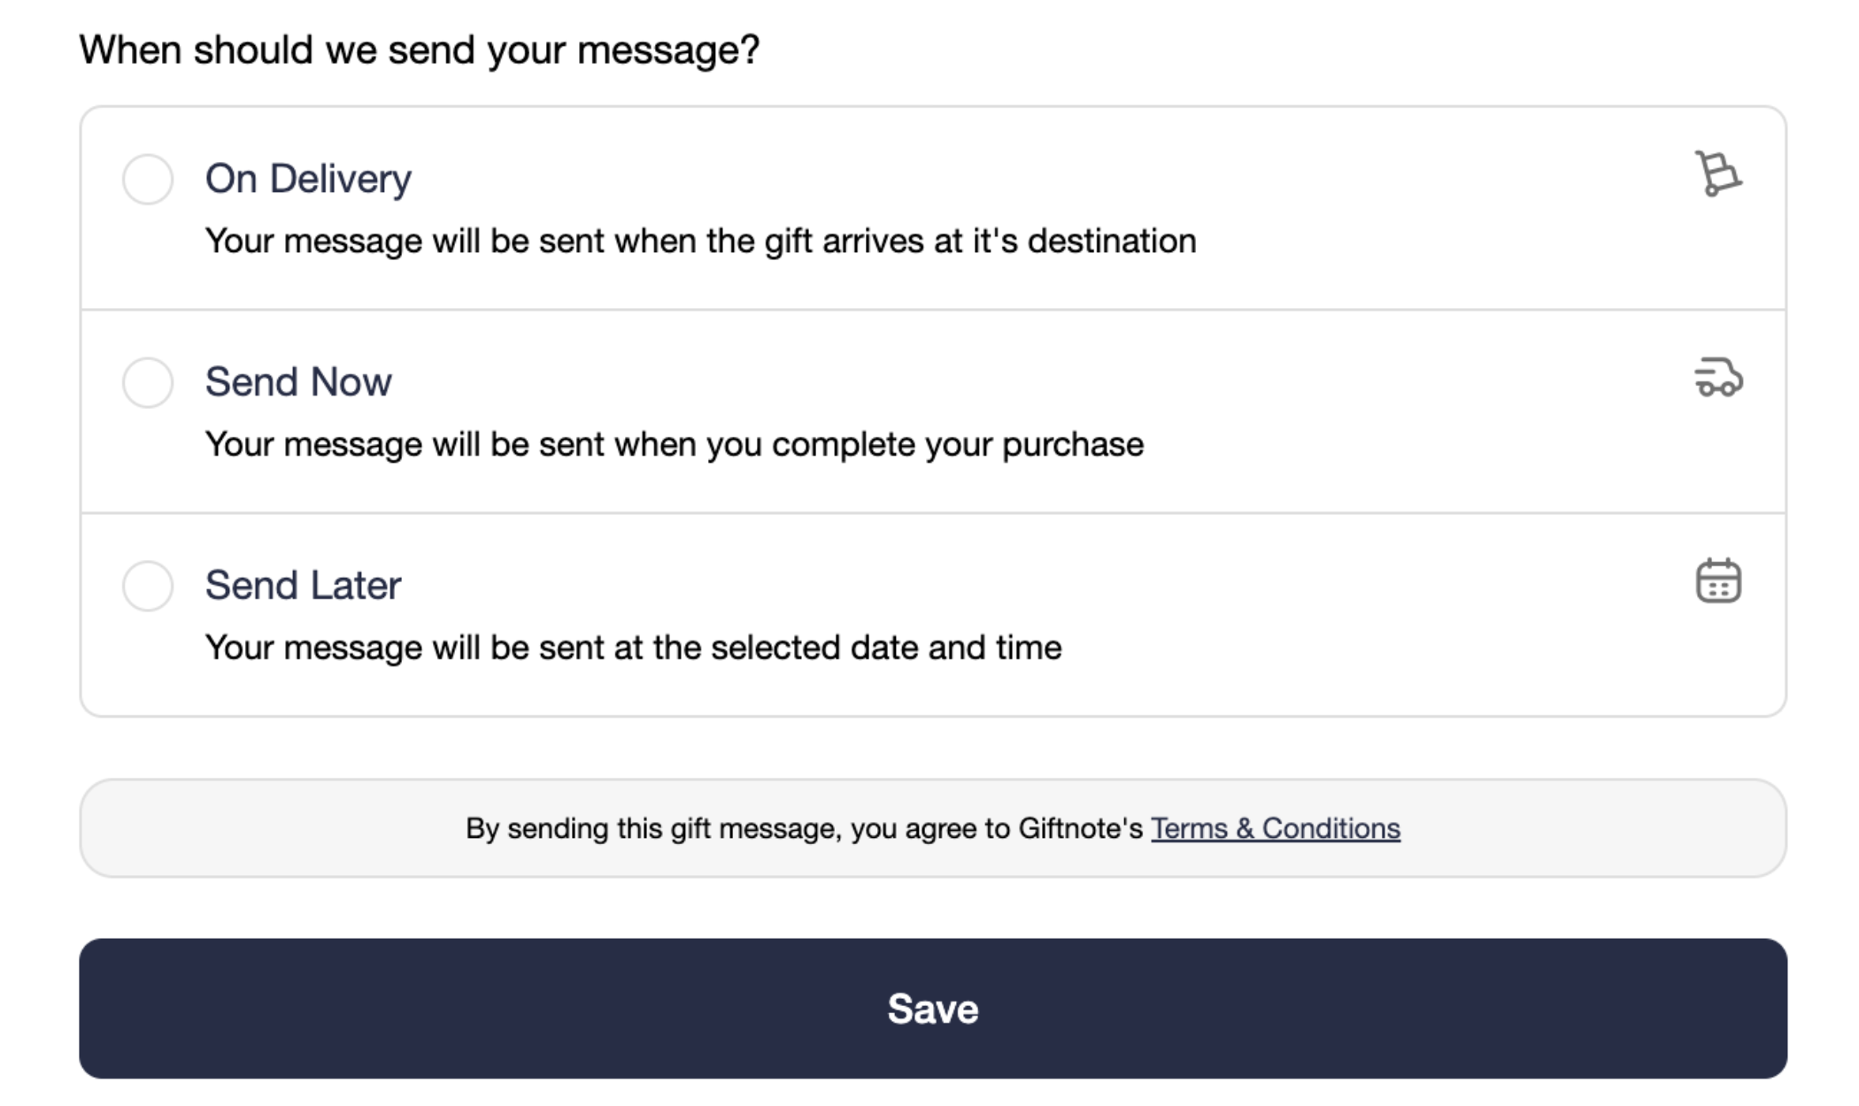Click the "Send Now" option title
1859x1106 pixels.
298,382
